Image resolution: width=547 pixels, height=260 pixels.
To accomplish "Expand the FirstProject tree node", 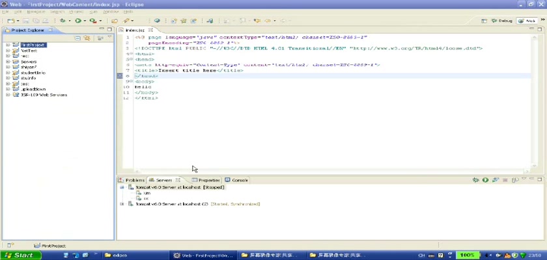I will click(x=7, y=45).
